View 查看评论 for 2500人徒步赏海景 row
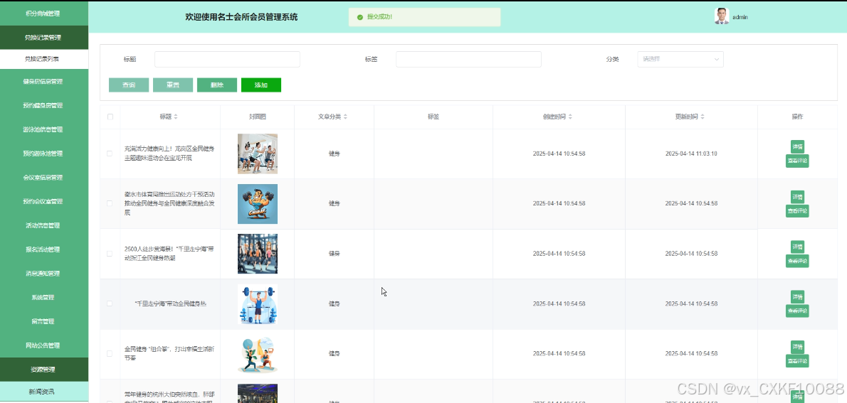Screen dimensions: 847x403 [797, 261]
